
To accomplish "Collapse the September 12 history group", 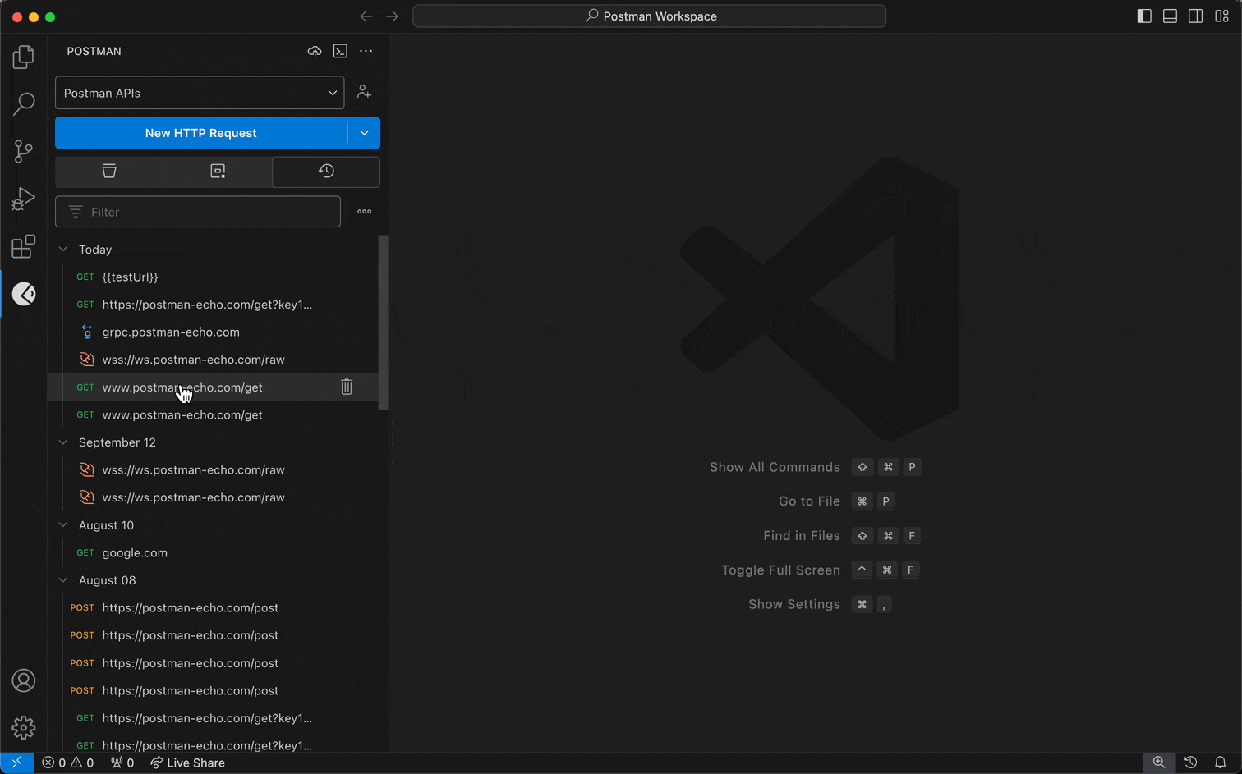I will tap(63, 442).
